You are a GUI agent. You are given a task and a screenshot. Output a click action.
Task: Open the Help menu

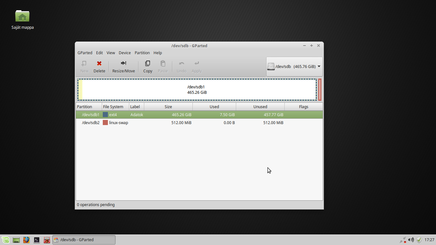tap(158, 53)
